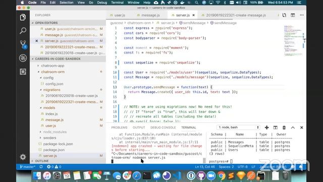Click the code minimap overview

(294, 40)
